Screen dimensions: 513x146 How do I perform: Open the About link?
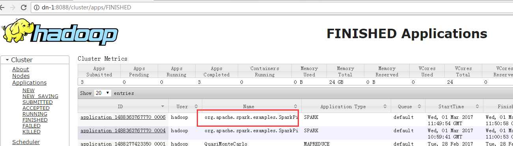(21, 69)
